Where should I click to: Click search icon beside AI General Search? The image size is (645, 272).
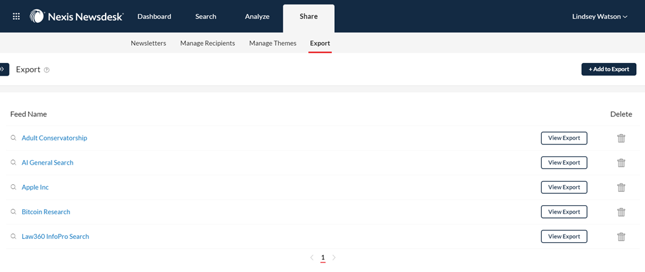pyautogui.click(x=13, y=163)
